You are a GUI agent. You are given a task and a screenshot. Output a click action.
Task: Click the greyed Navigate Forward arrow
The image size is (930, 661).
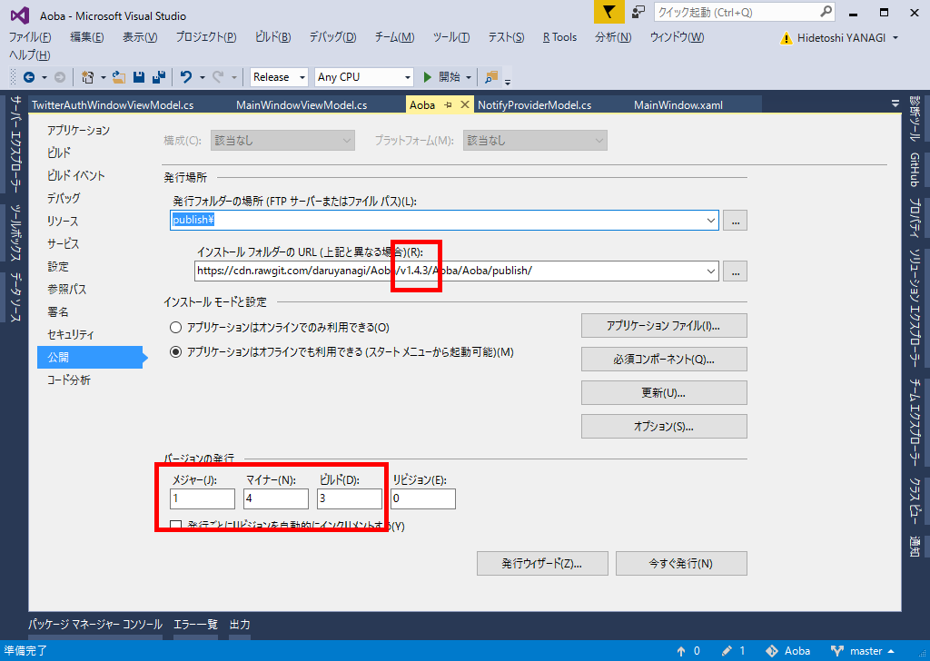coord(60,77)
